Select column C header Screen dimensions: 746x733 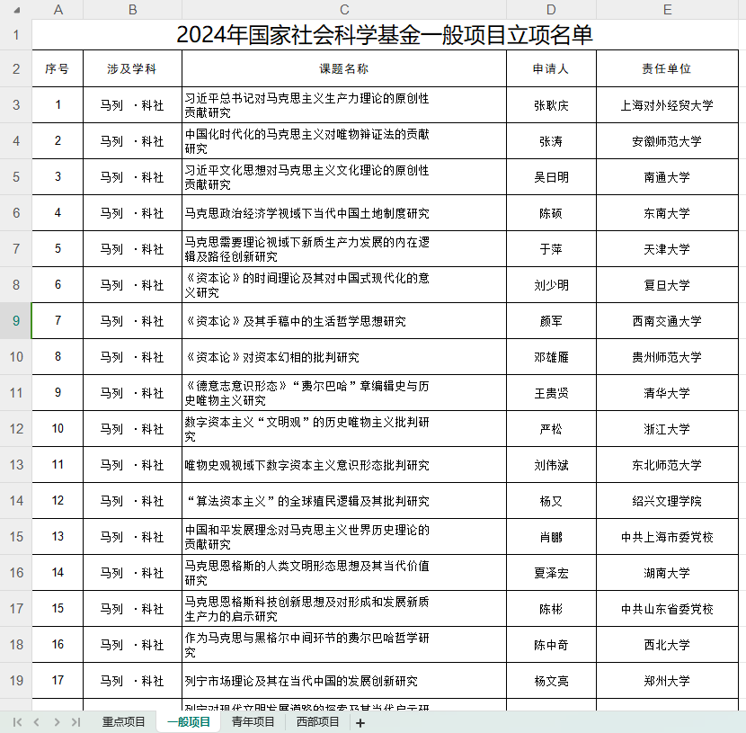[343, 10]
